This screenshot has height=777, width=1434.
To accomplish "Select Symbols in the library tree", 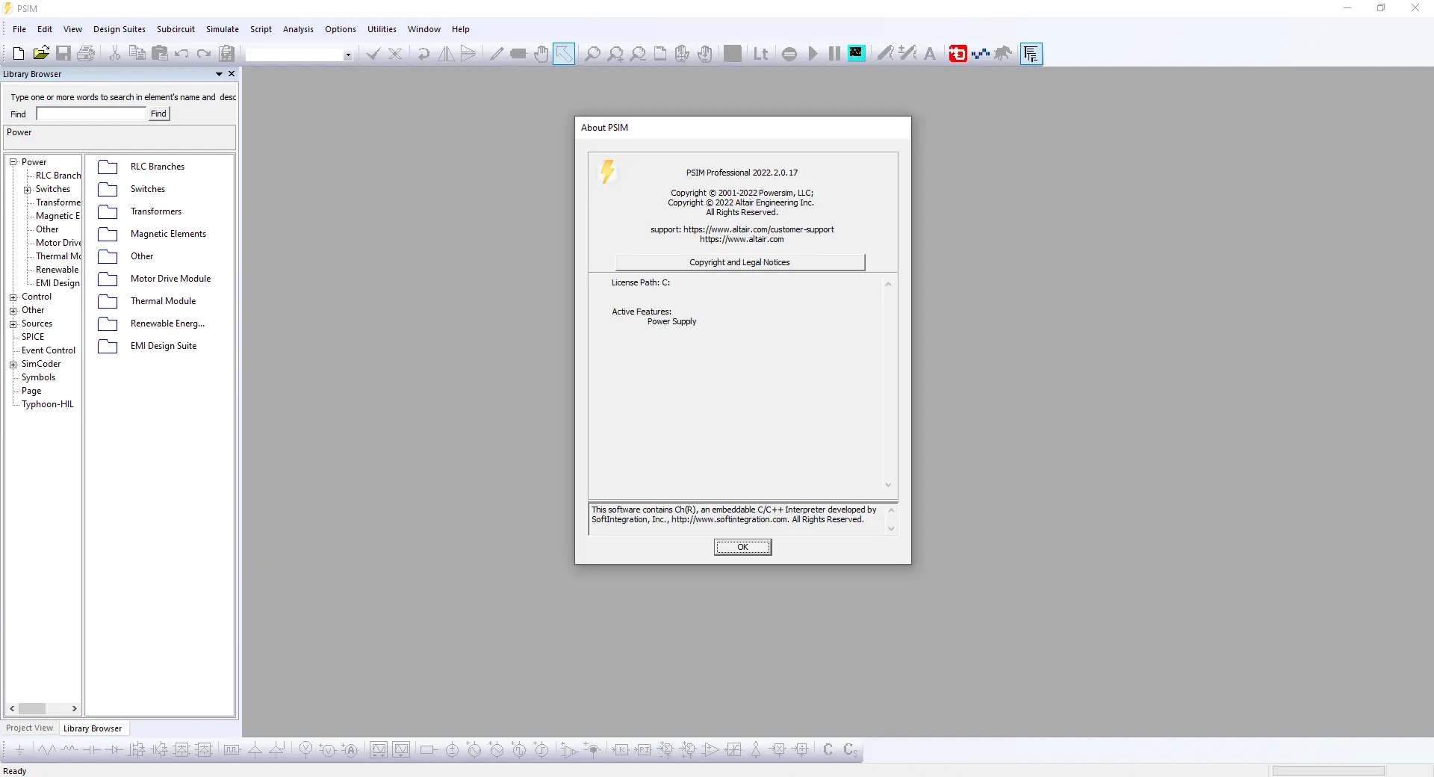I will click(38, 377).
